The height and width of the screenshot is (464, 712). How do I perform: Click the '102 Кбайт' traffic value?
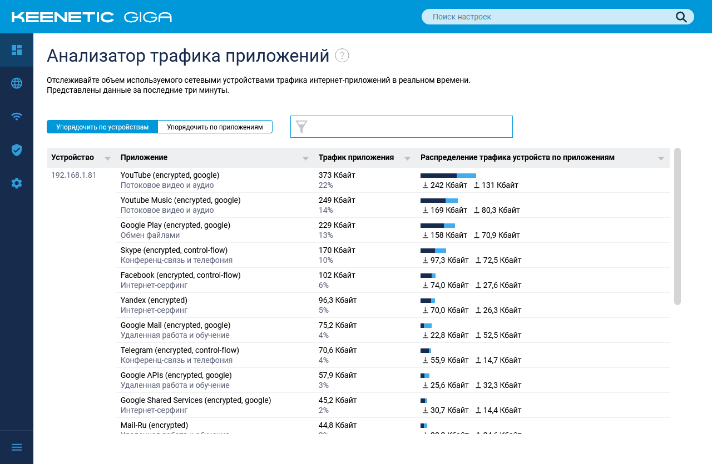[337, 275]
